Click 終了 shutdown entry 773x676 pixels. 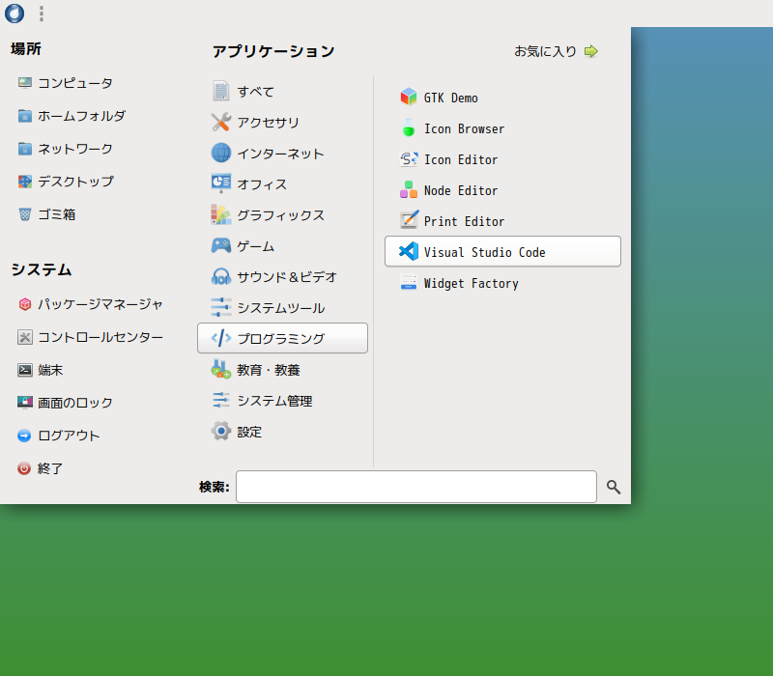41,468
